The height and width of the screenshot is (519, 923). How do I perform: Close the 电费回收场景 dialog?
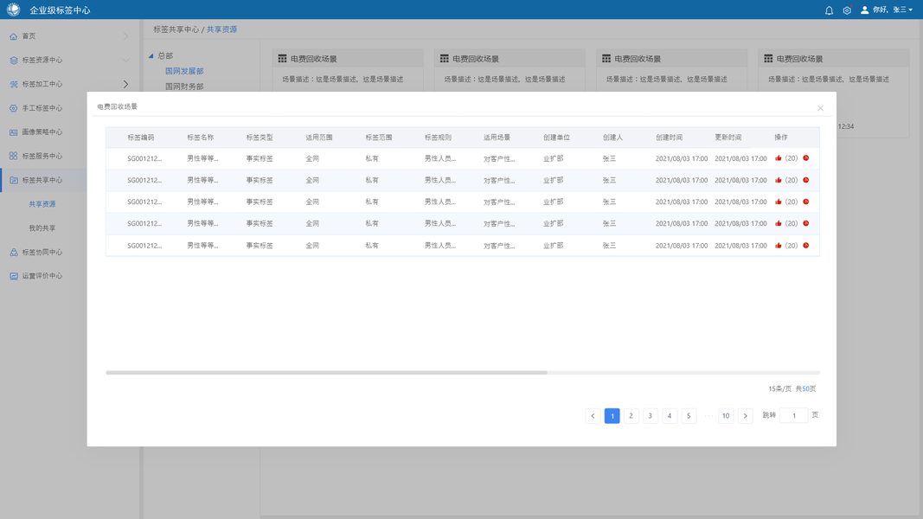click(x=820, y=108)
